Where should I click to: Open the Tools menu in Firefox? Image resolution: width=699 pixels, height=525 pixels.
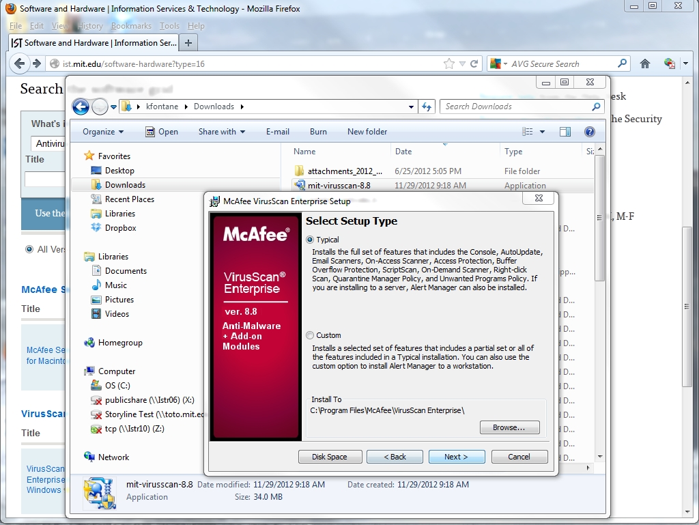(169, 26)
